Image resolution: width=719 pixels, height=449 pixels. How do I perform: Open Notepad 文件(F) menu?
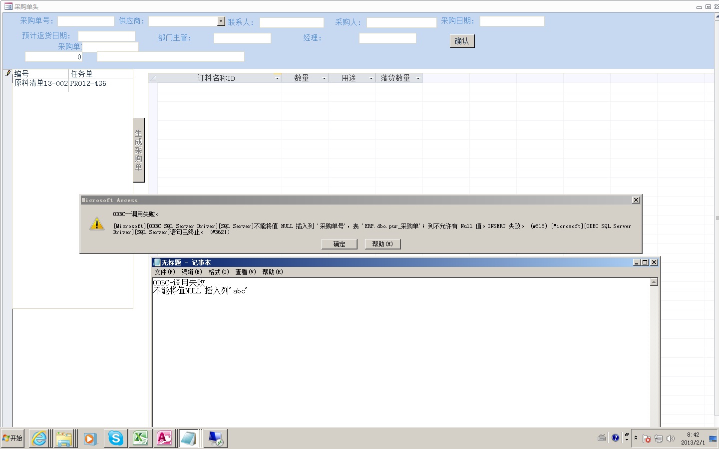click(165, 272)
